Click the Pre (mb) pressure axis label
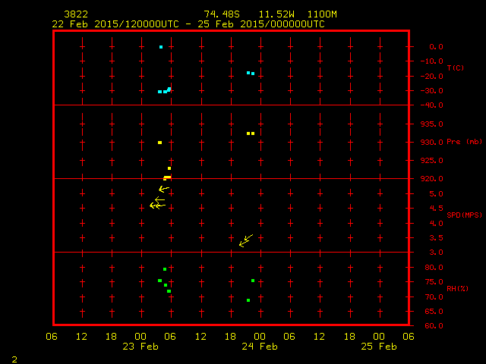 [464, 142]
